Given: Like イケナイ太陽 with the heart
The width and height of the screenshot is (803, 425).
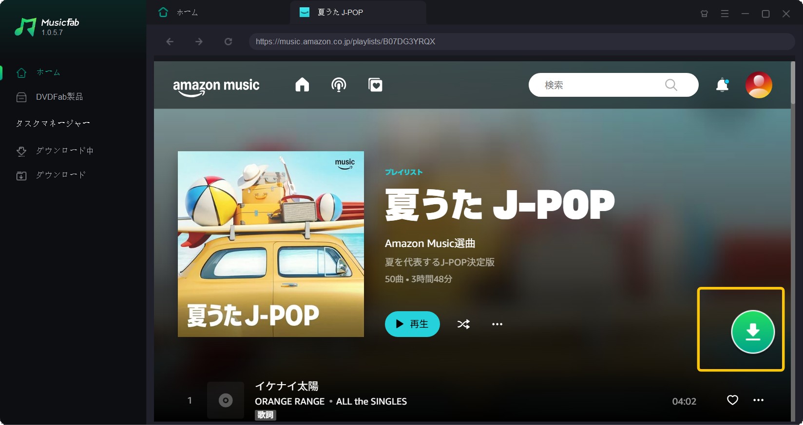Looking at the screenshot, I should 732,400.
